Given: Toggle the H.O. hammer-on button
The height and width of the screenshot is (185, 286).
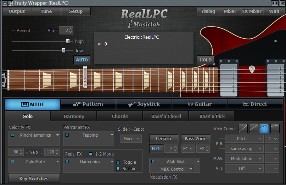Looking at the screenshot, I should click(x=156, y=149).
